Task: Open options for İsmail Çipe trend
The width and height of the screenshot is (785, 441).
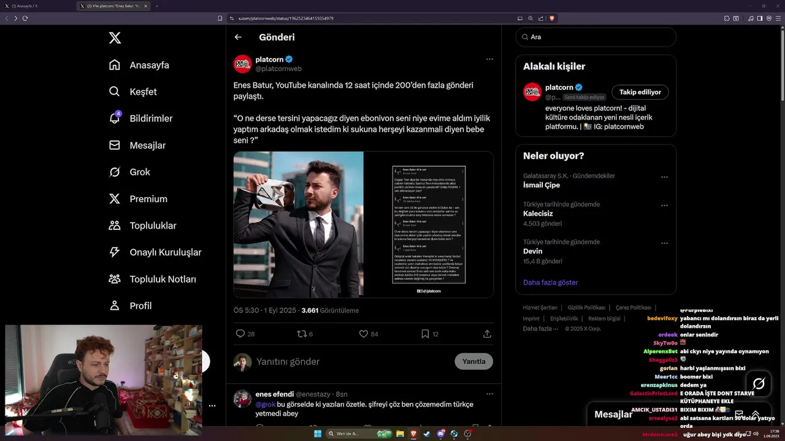Action: (664, 177)
